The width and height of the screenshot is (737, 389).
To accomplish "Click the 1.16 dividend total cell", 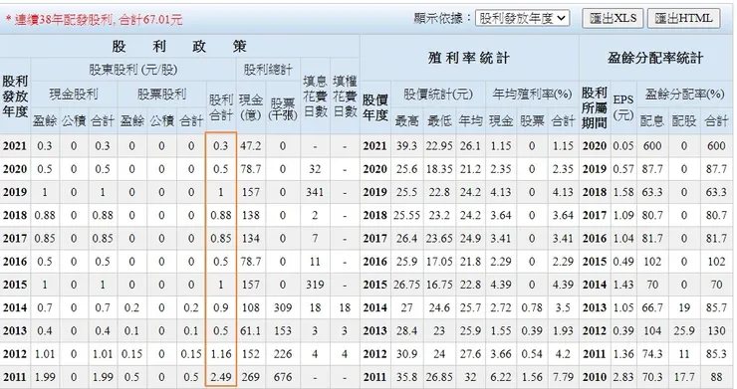I will click(x=221, y=354).
